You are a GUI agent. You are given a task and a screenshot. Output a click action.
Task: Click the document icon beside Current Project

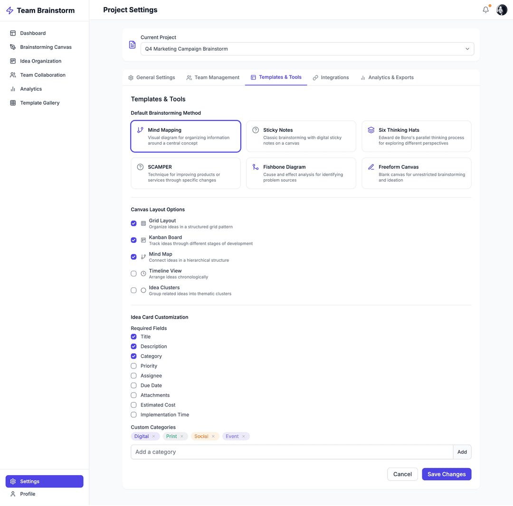click(133, 45)
